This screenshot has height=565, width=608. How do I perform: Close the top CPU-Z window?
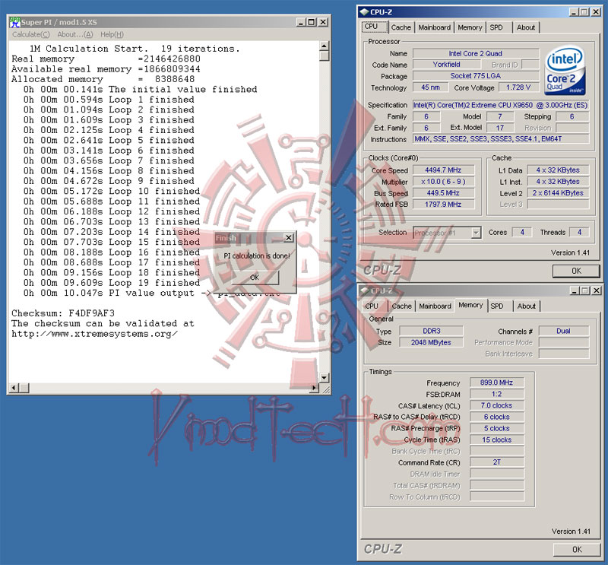[x=597, y=12]
